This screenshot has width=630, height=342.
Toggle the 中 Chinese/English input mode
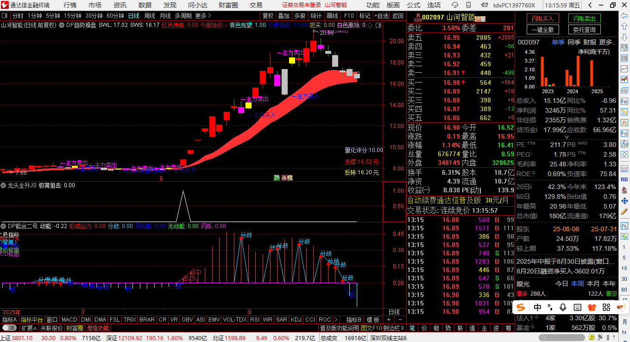(x=537, y=307)
